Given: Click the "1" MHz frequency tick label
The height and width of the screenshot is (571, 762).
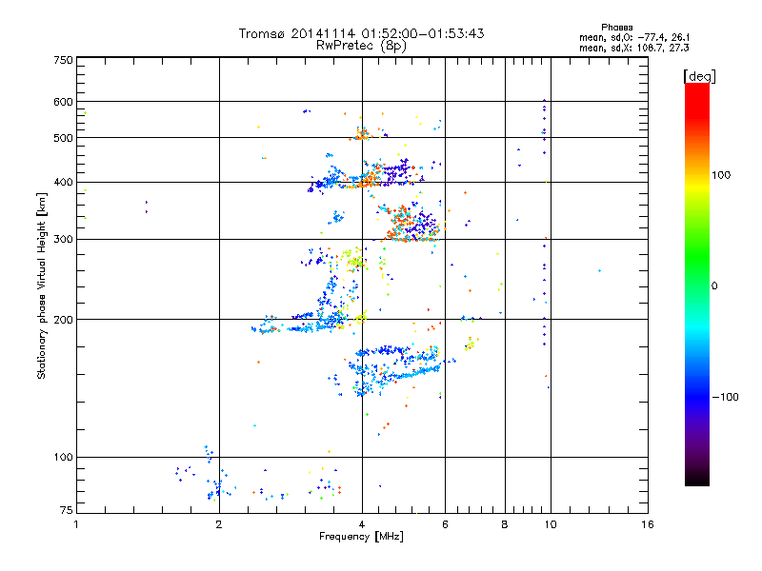Looking at the screenshot, I should (76, 524).
